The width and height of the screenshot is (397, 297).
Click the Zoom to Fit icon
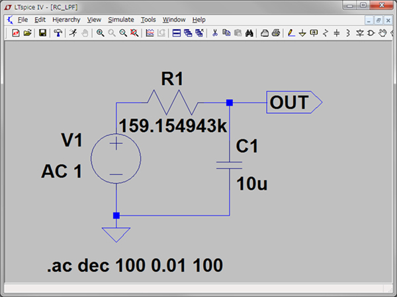pos(135,33)
